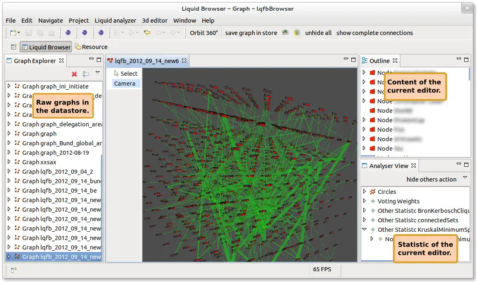Viewport: 477px width, 282px height.
Task: Click the red X delete icon in Graph Explorer
Action: click(x=74, y=74)
